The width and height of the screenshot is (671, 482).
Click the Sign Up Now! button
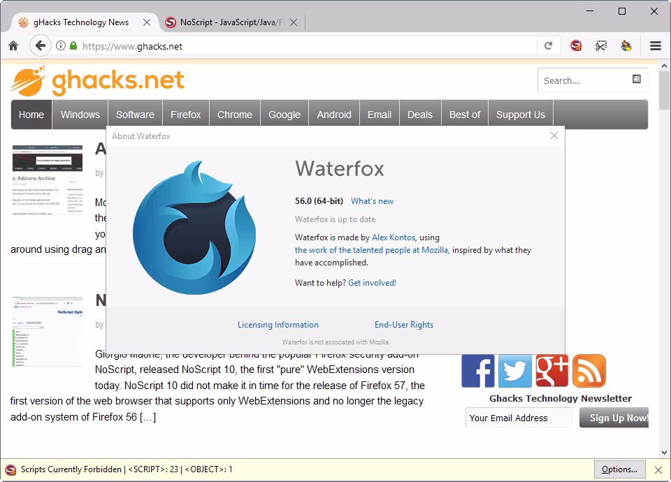tap(614, 418)
